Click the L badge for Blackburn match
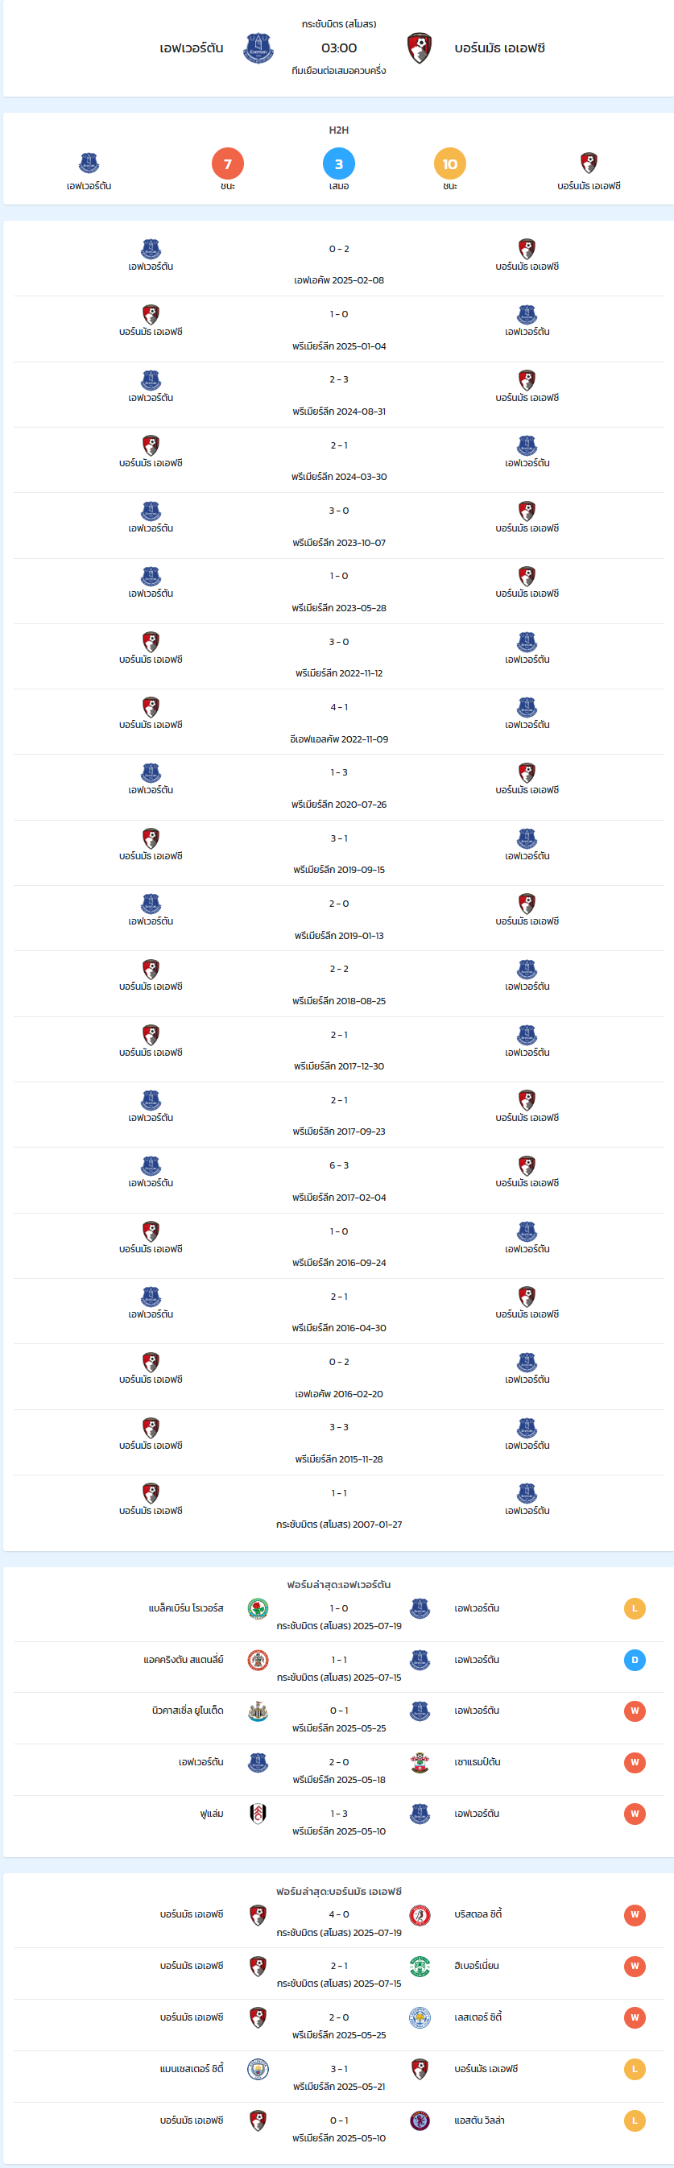Screen dimensions: 674x2168 point(635,1608)
